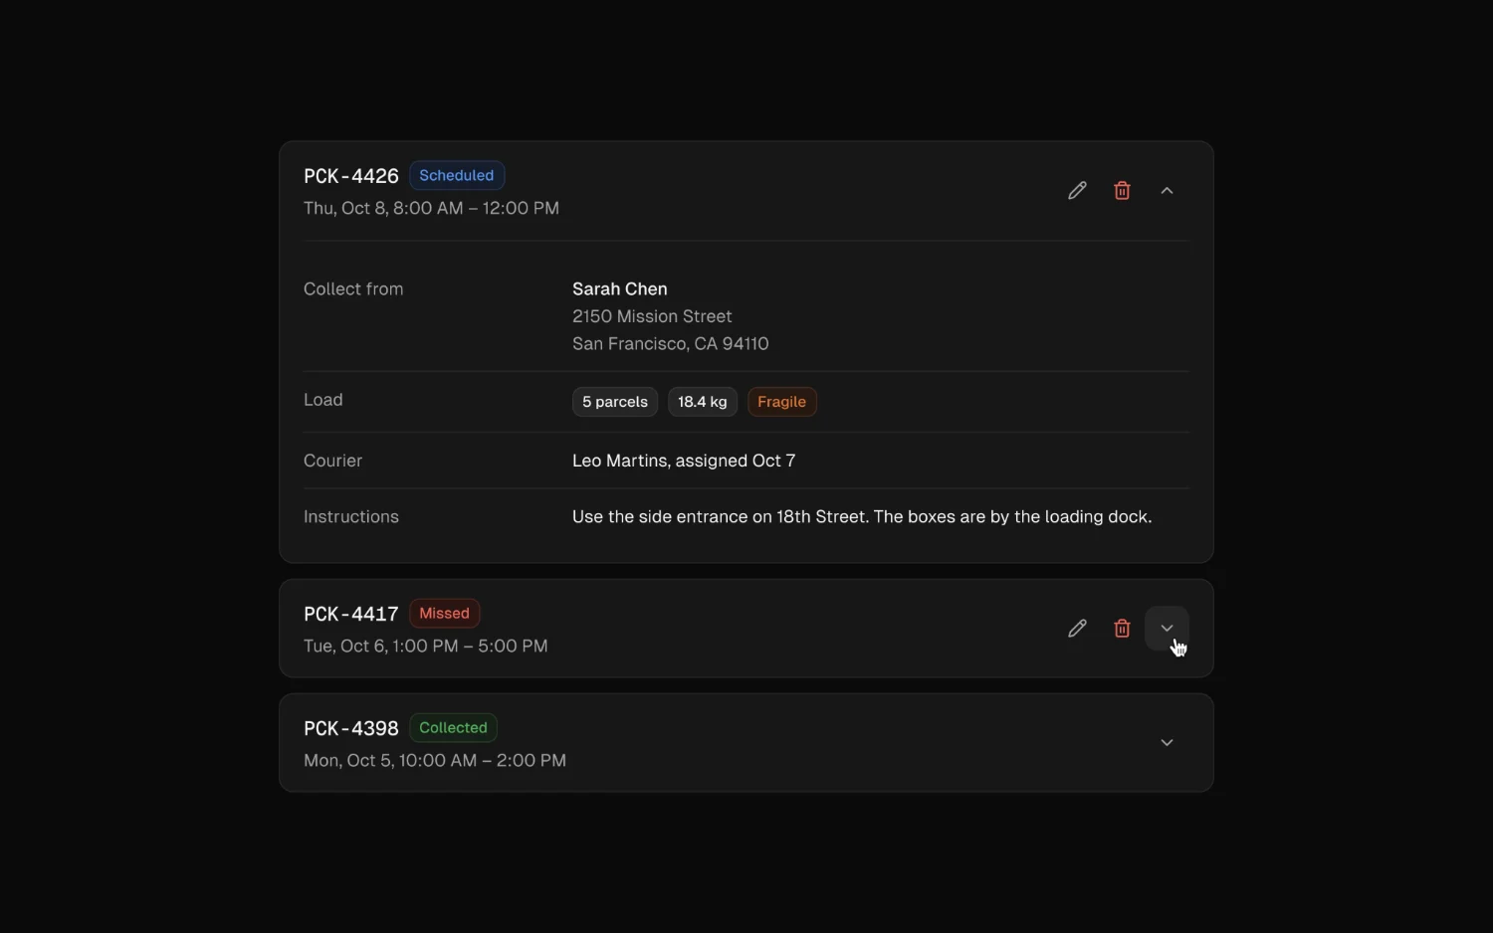Click the Mon, Oct 5 time window
Screen dimensions: 1493x933
(435, 760)
